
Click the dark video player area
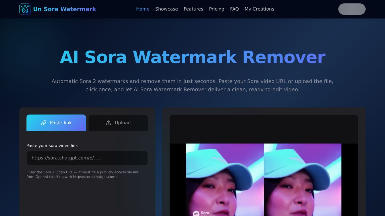click(x=263, y=128)
